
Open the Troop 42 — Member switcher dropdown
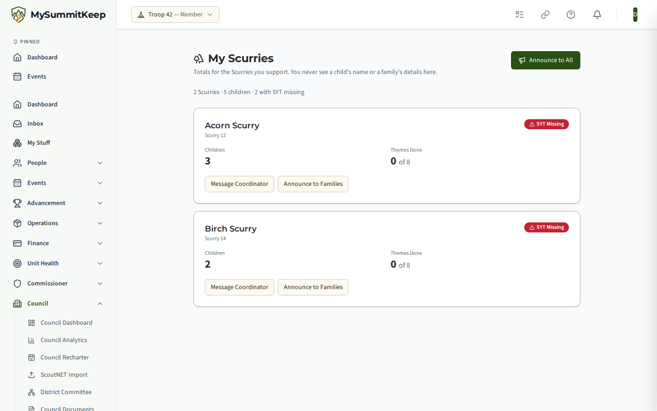click(x=175, y=15)
